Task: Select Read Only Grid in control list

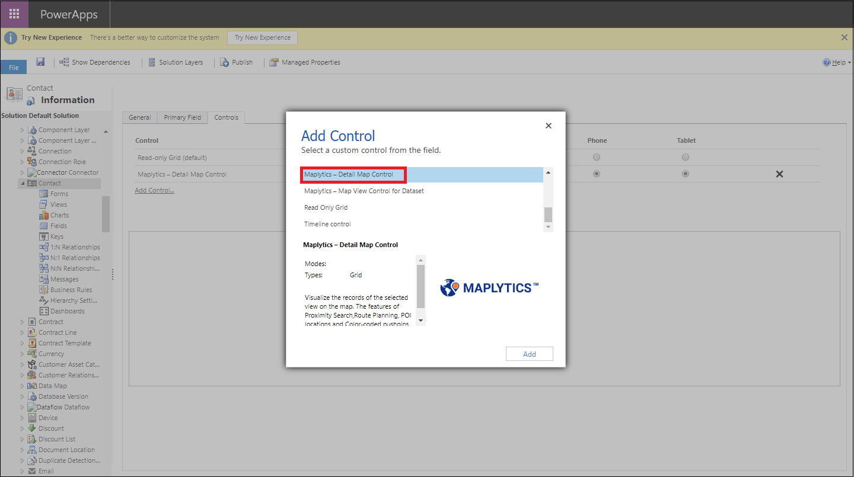Action: [422, 207]
